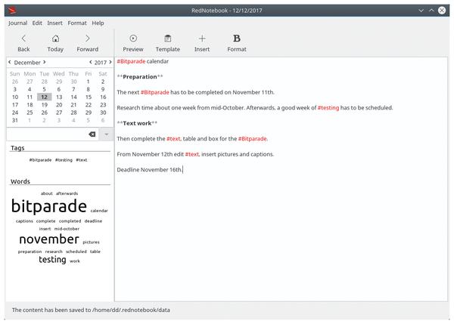Click the 'From November 12th edit' line
This screenshot has height=324, width=454.
(x=195, y=154)
